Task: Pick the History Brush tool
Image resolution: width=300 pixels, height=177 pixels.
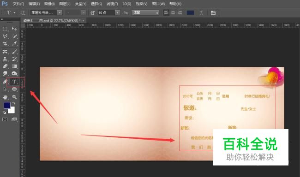Action: [14, 59]
